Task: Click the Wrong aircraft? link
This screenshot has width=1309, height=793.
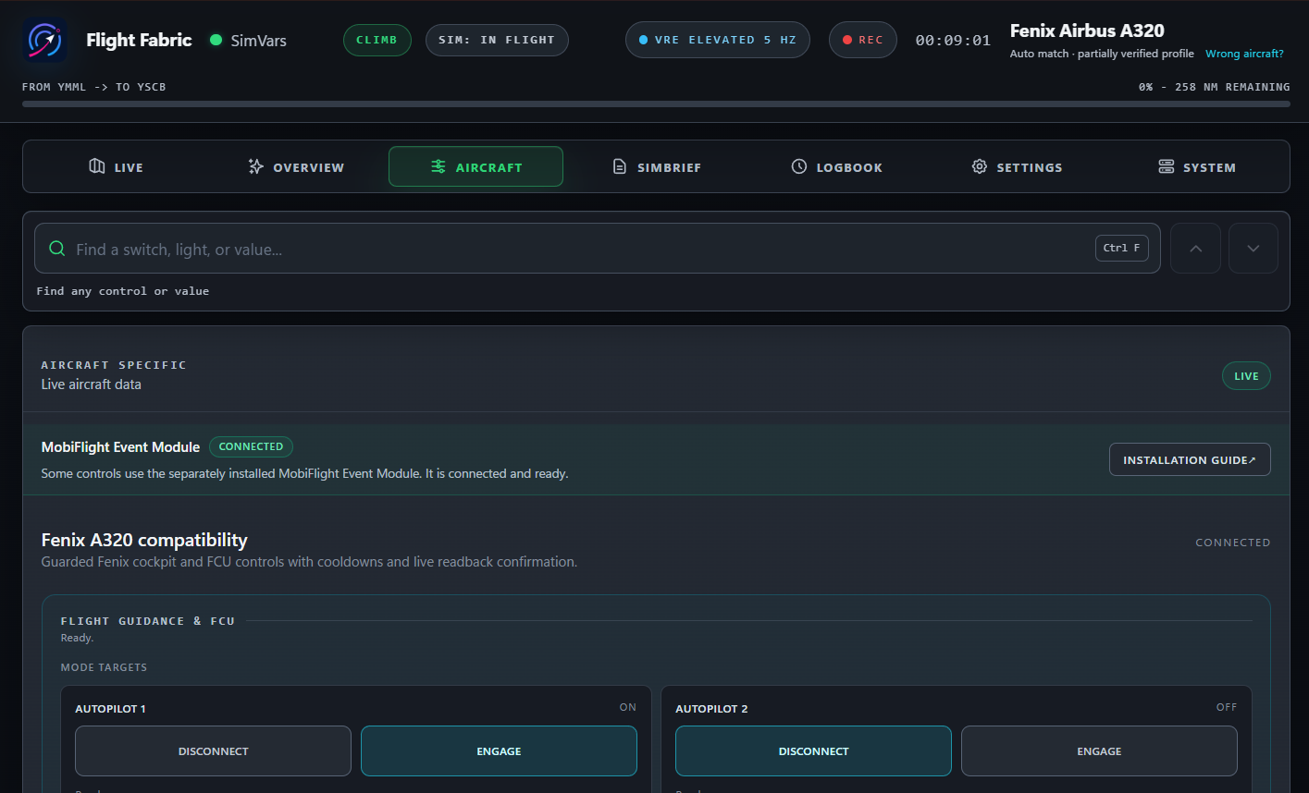Action: pos(1244,54)
